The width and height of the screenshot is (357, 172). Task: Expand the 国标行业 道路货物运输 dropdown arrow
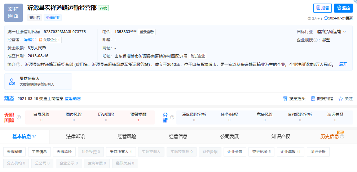(x=344, y=32)
